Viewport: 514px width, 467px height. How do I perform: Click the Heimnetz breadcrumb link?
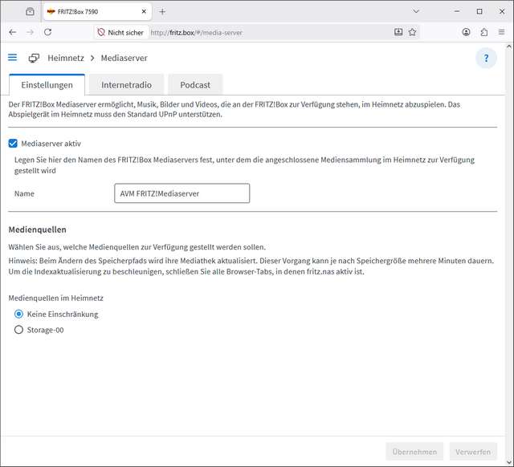66,58
